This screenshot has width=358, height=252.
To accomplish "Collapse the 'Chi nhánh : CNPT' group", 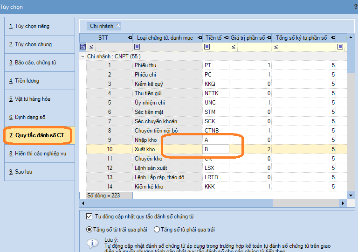I will (83, 56).
